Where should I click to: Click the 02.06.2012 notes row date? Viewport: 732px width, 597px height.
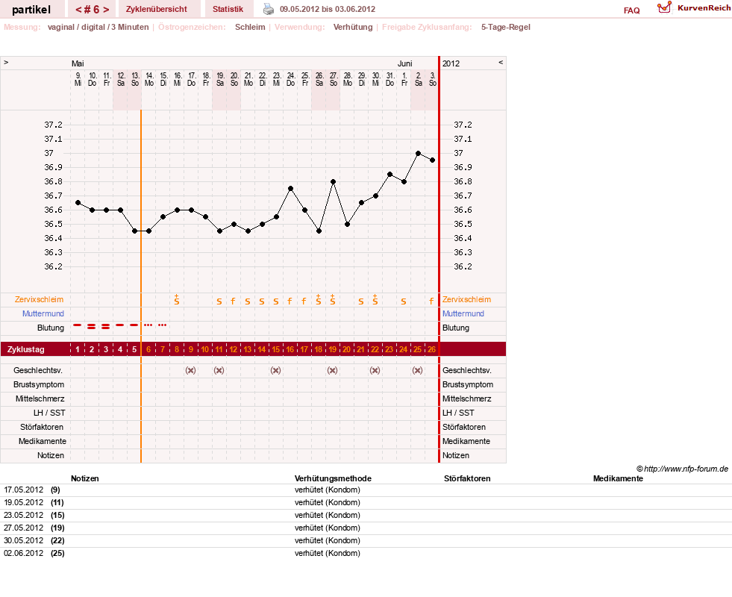(x=23, y=553)
